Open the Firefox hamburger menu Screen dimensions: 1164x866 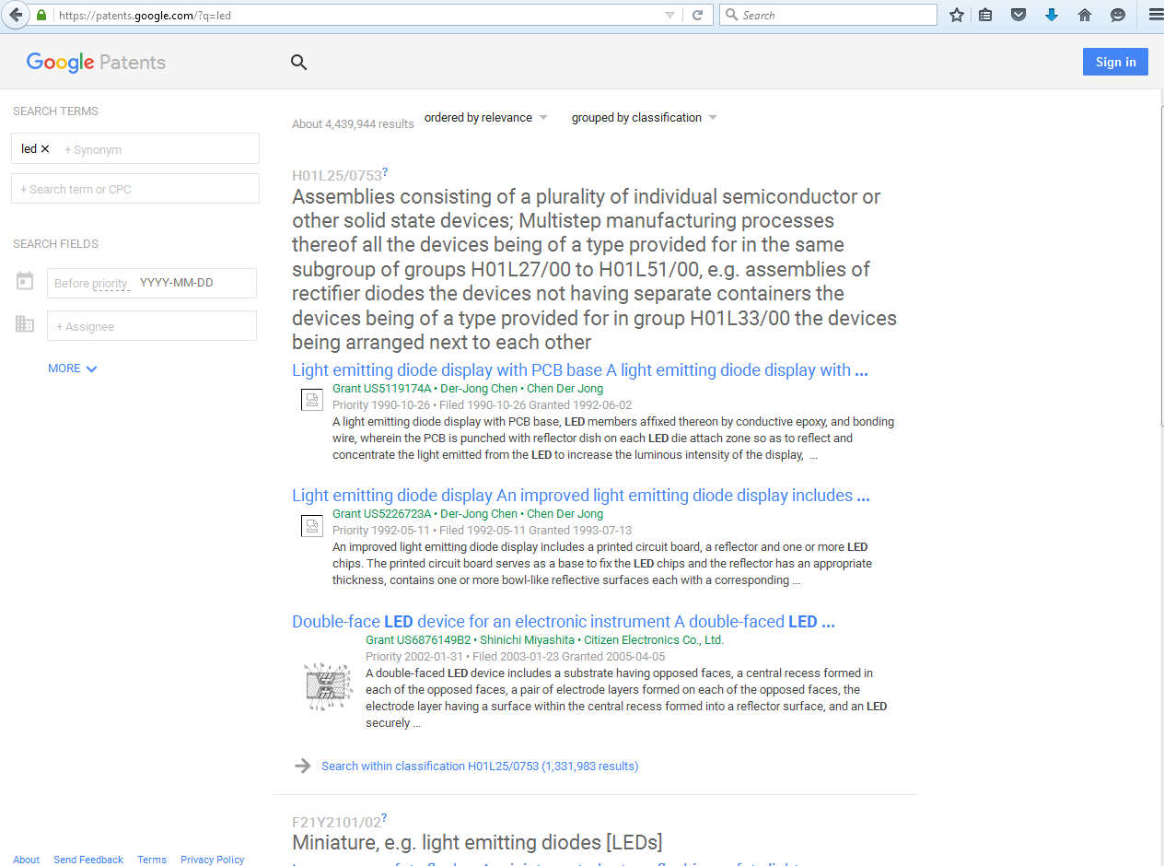[1154, 15]
